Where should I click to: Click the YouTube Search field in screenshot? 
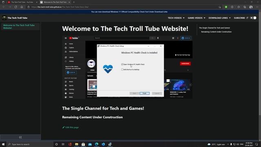tap(122, 38)
